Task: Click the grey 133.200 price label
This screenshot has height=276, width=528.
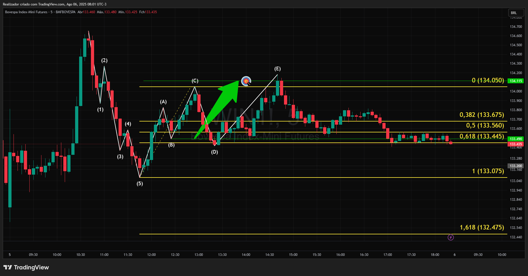Action: (x=516, y=166)
